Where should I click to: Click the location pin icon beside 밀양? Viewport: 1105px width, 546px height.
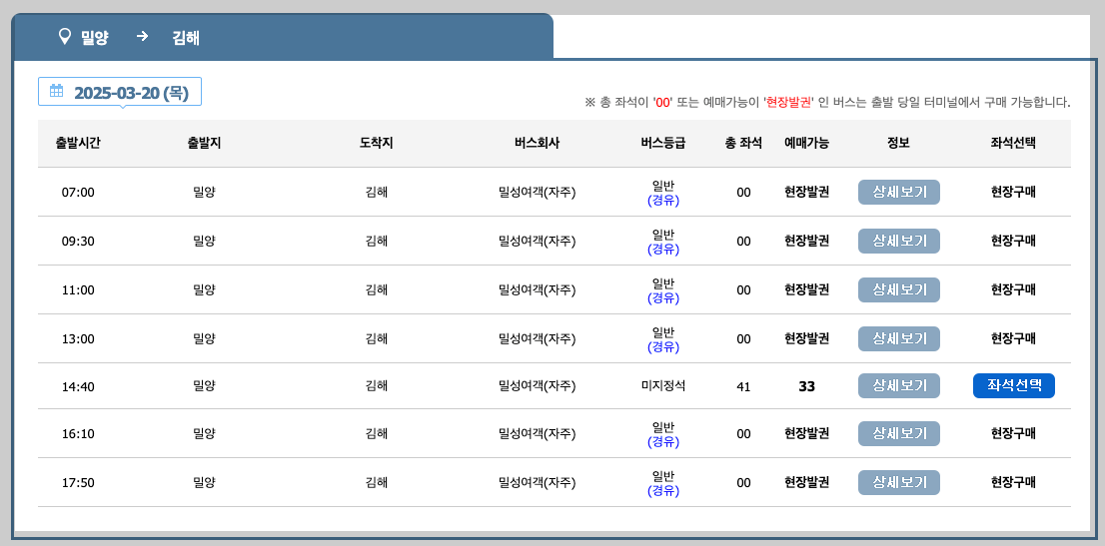65,37
